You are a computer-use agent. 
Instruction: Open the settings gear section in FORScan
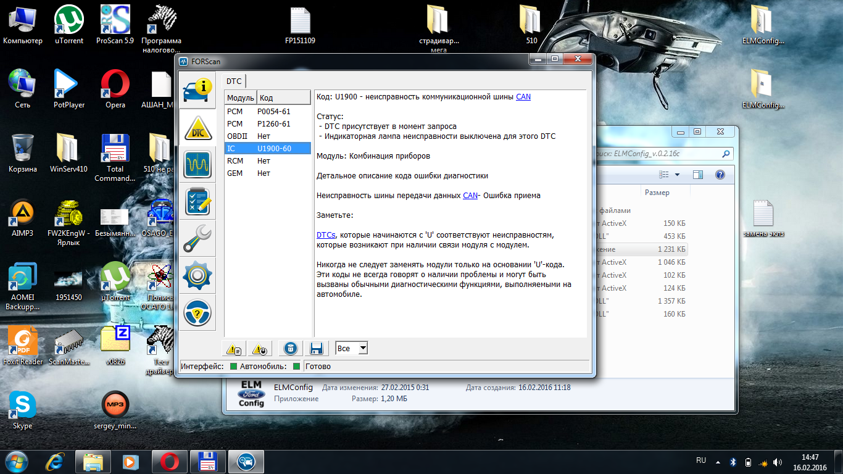click(x=197, y=275)
